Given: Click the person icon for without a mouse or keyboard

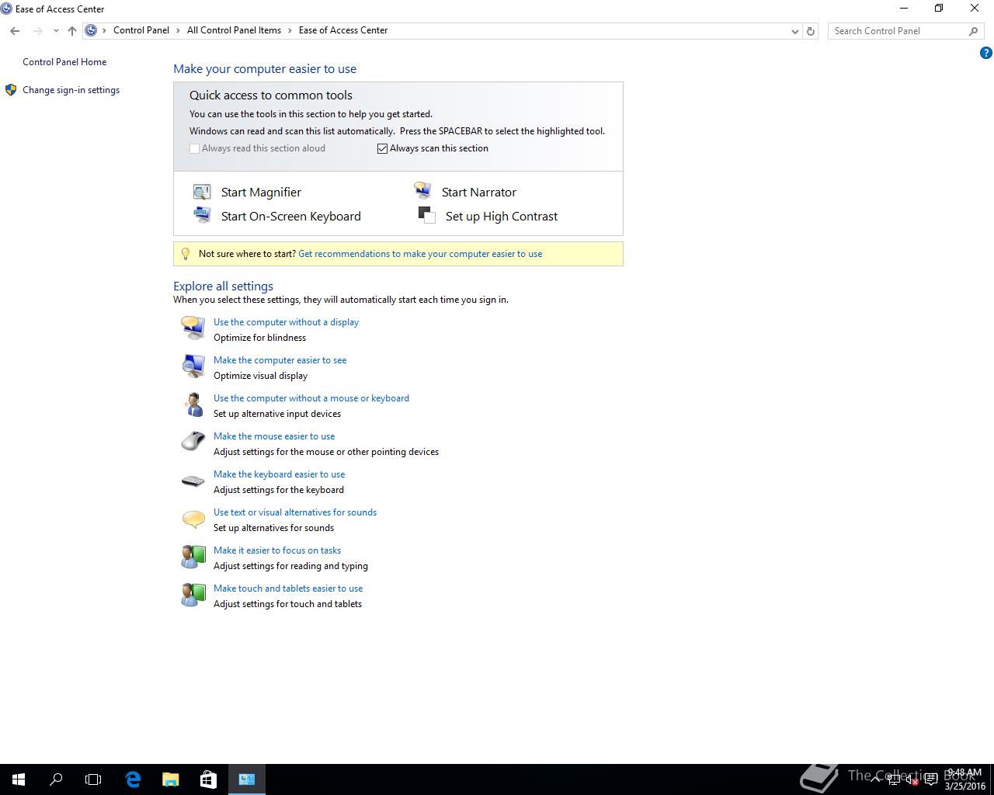Looking at the screenshot, I should pos(193,404).
